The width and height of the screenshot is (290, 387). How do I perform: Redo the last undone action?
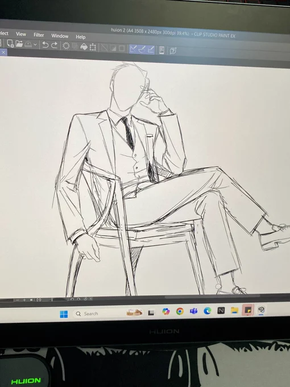click(x=54, y=46)
